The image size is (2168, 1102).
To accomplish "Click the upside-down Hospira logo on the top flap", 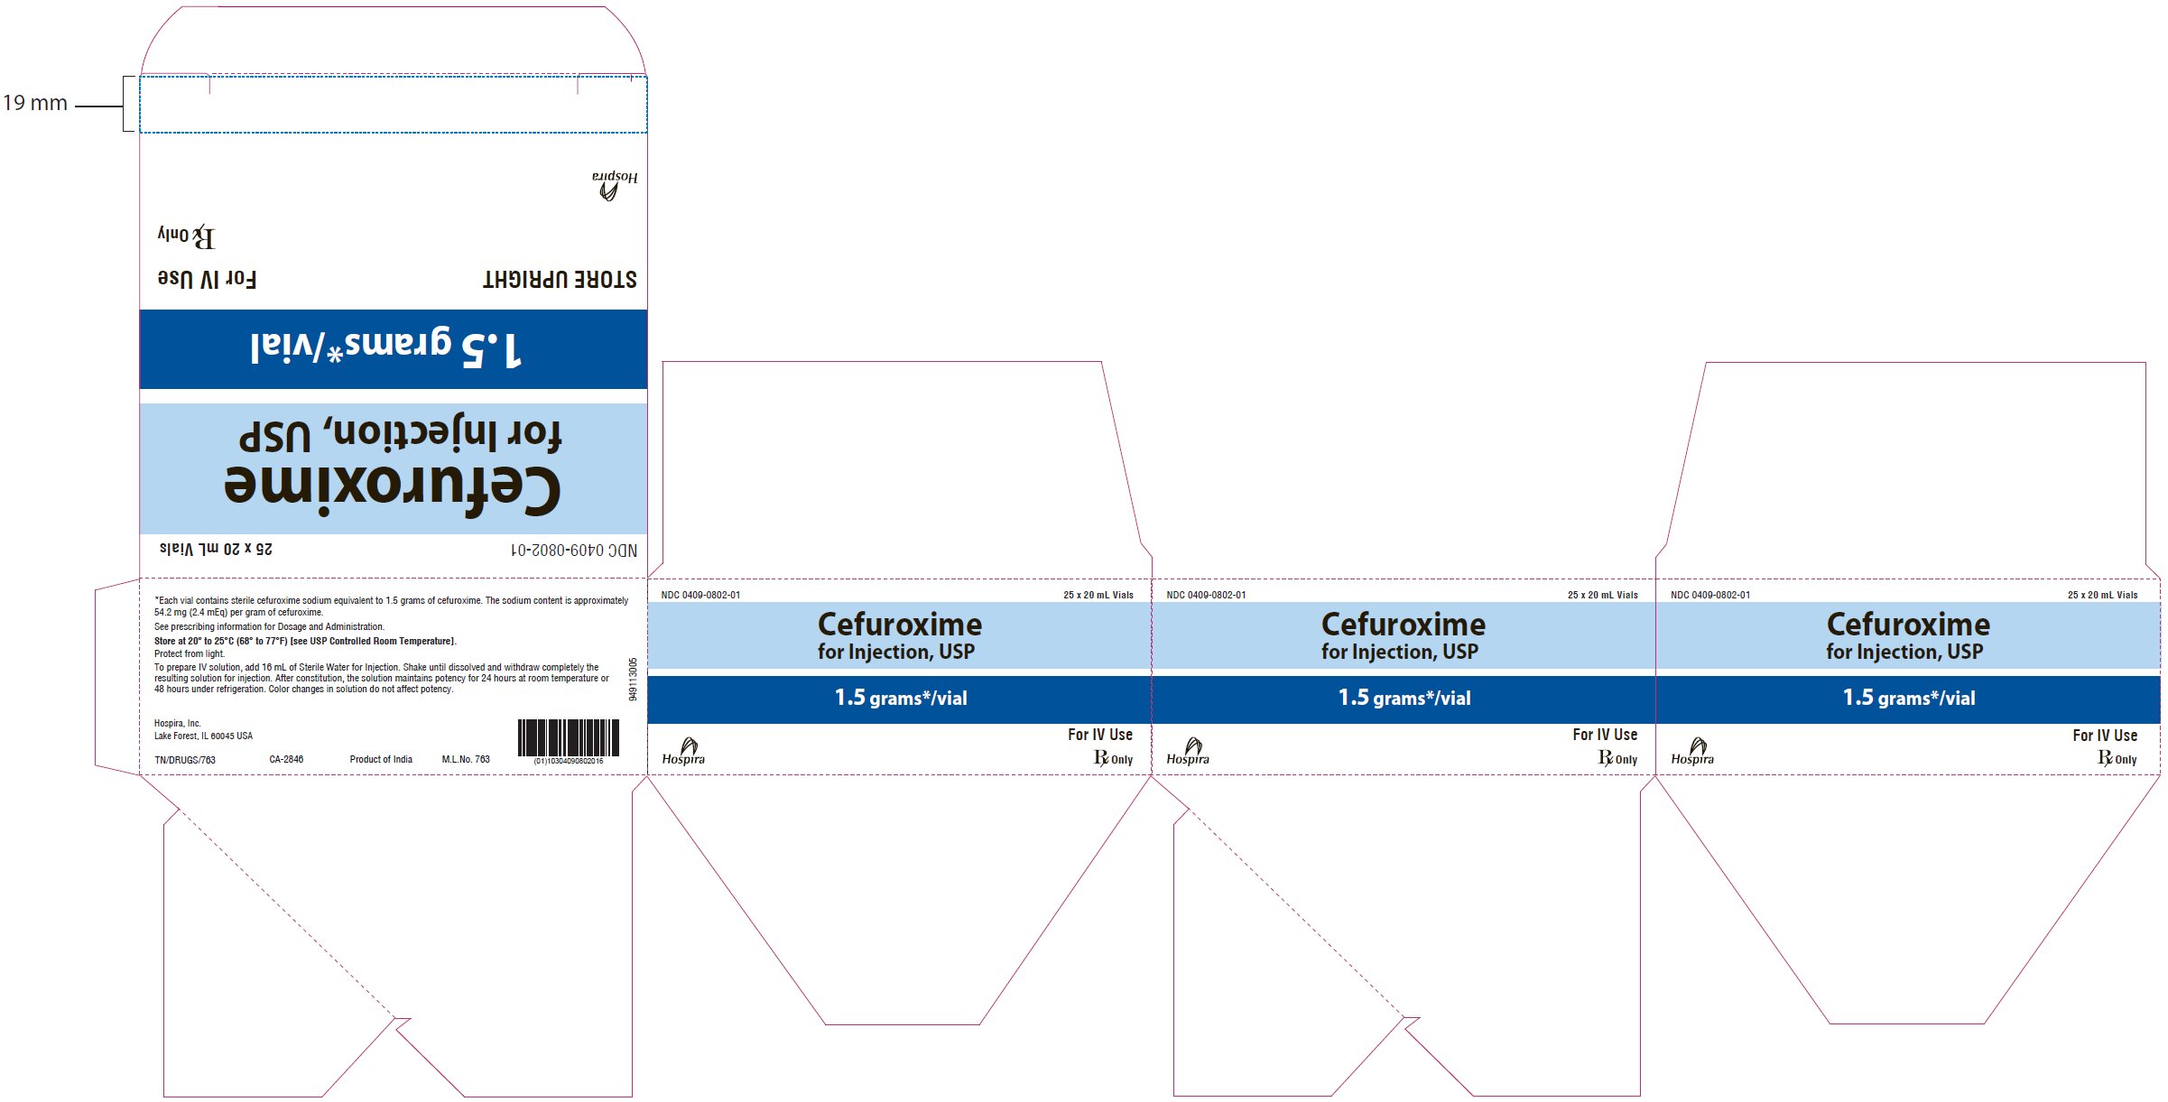I will [x=615, y=185].
